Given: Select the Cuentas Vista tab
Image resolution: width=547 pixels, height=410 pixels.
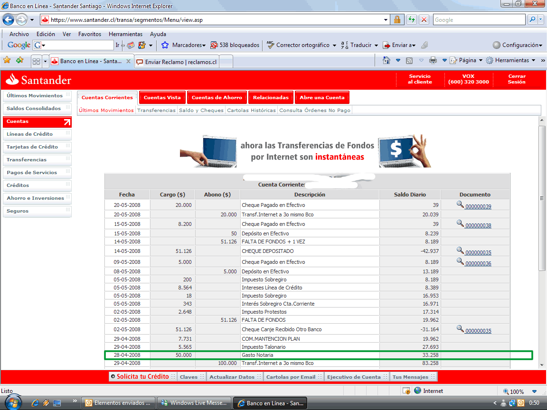Looking at the screenshot, I should tap(162, 97).
